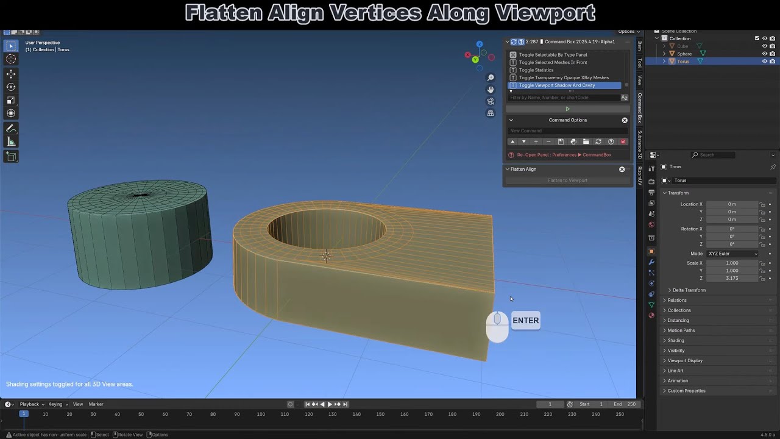Toggle the lock for Scale Z

tap(762, 278)
